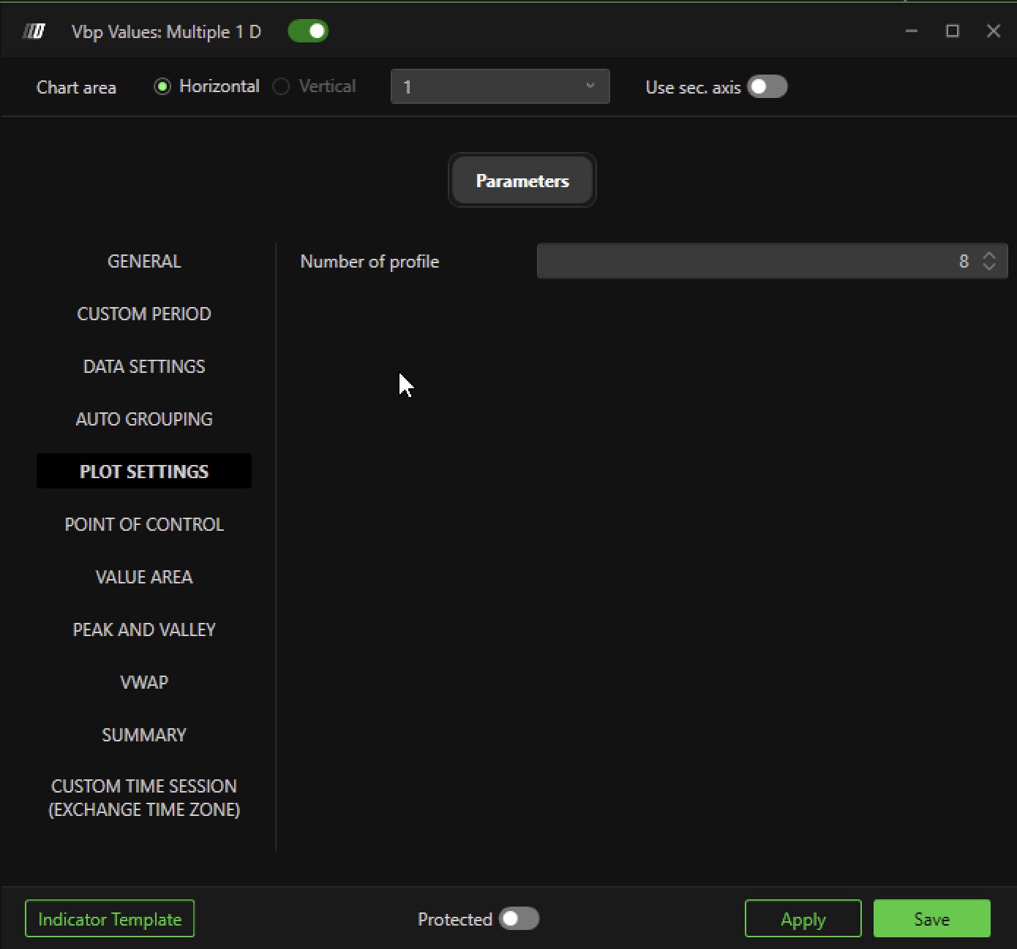1017x949 pixels.
Task: Go to DATA SETTINGS section
Action: [x=144, y=367]
